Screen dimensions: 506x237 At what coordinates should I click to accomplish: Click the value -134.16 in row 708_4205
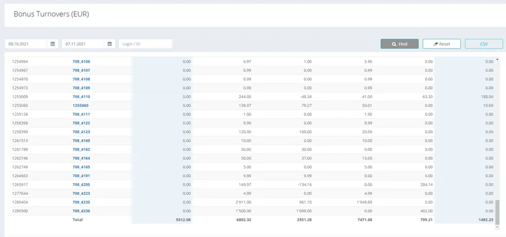tap(305, 185)
